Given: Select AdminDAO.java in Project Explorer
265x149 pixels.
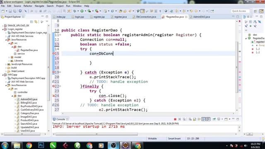Looking at the screenshot, I should [x=29, y=99].
